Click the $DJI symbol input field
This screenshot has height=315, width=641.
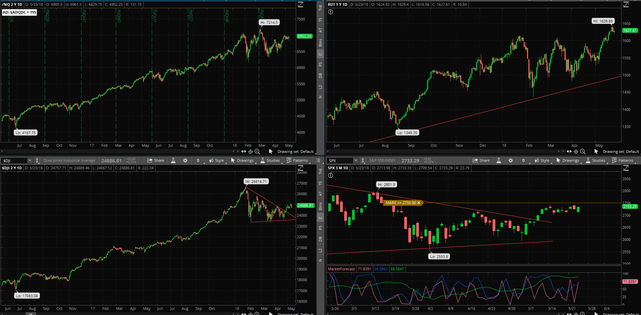(x=15, y=160)
